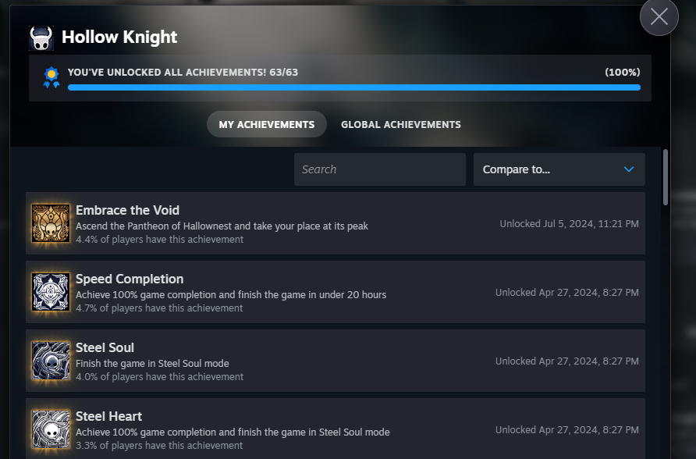Click the Steel Heart achievement icon

point(51,429)
